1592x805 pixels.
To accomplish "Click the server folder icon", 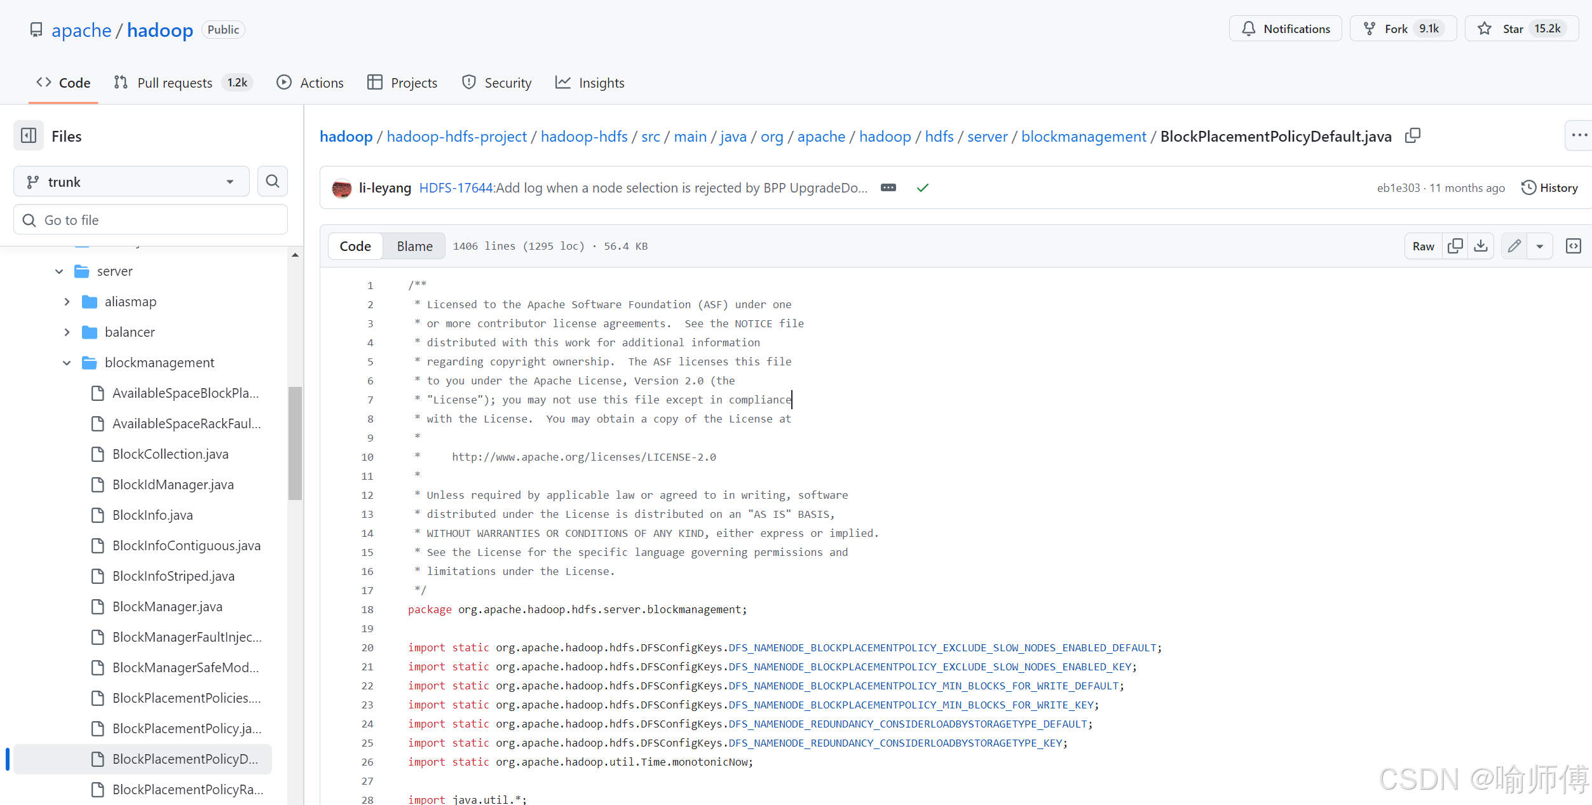I will 82,271.
